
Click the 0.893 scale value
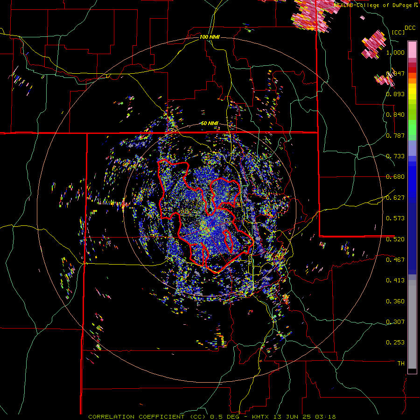(395, 94)
